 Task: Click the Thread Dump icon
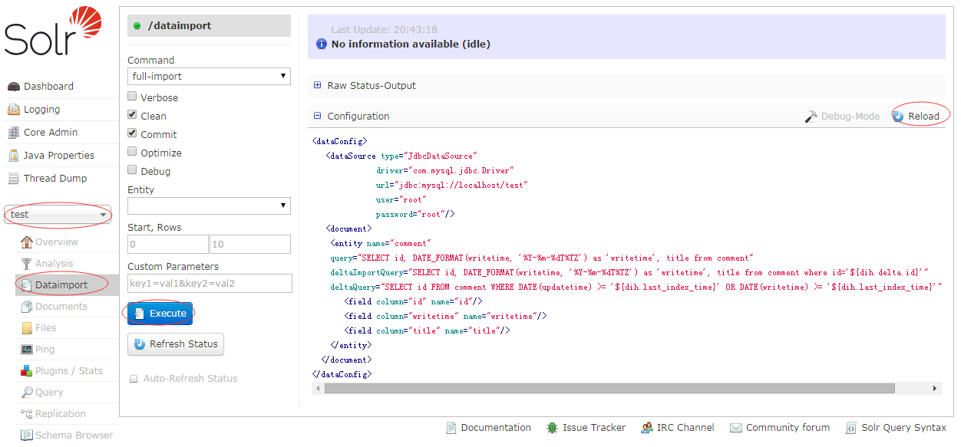pos(14,179)
